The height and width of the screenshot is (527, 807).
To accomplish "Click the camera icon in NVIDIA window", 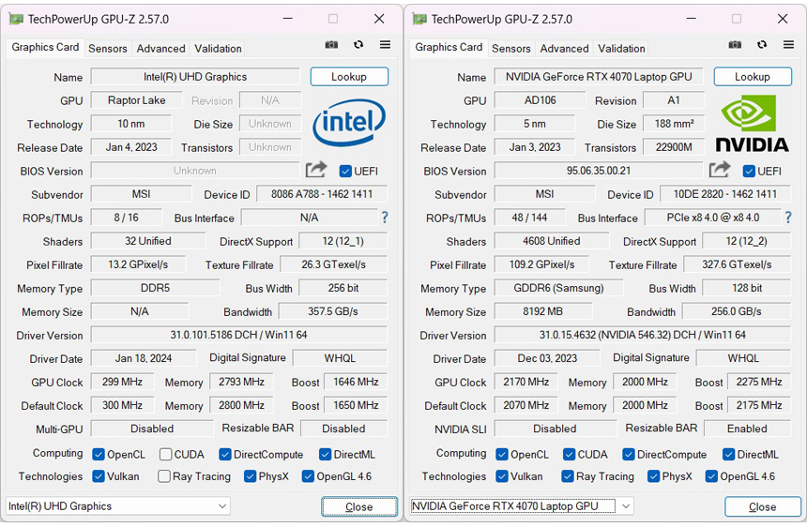I will 735,45.
